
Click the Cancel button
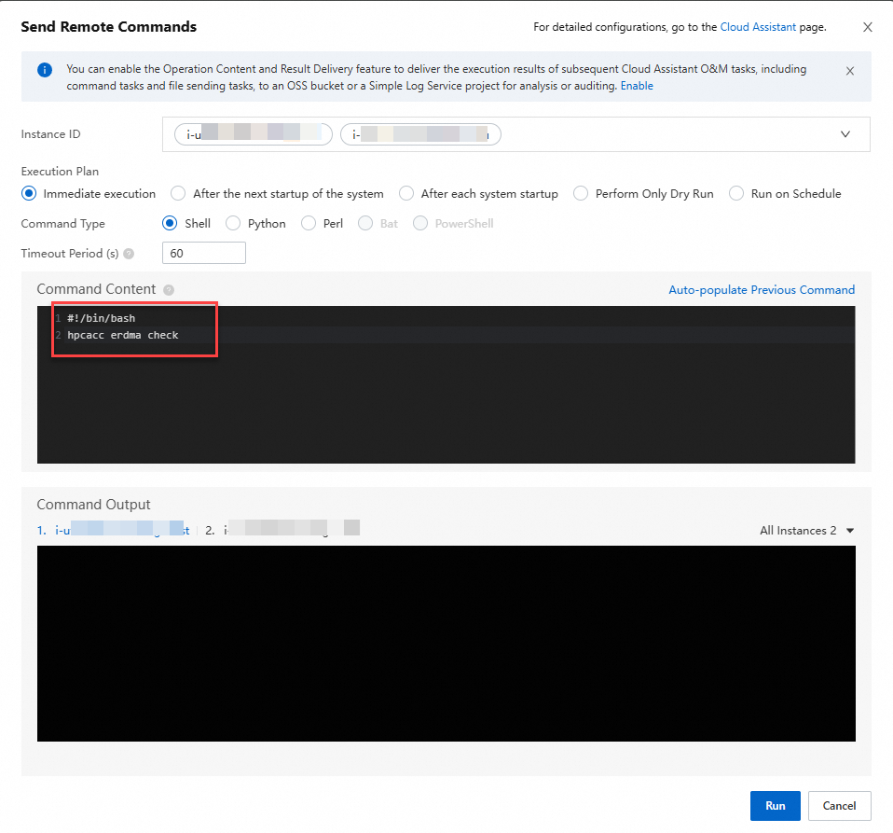[x=839, y=806]
